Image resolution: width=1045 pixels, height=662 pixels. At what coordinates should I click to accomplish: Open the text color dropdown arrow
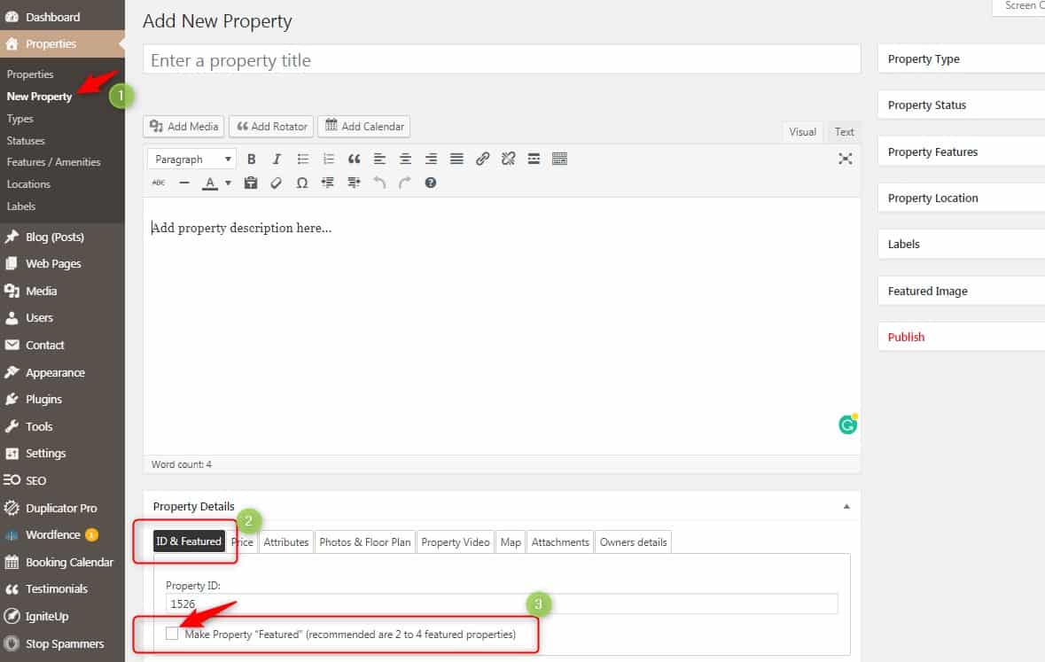[x=228, y=183]
